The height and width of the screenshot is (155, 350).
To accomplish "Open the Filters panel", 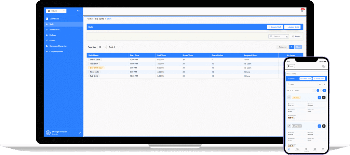I will (296, 36).
